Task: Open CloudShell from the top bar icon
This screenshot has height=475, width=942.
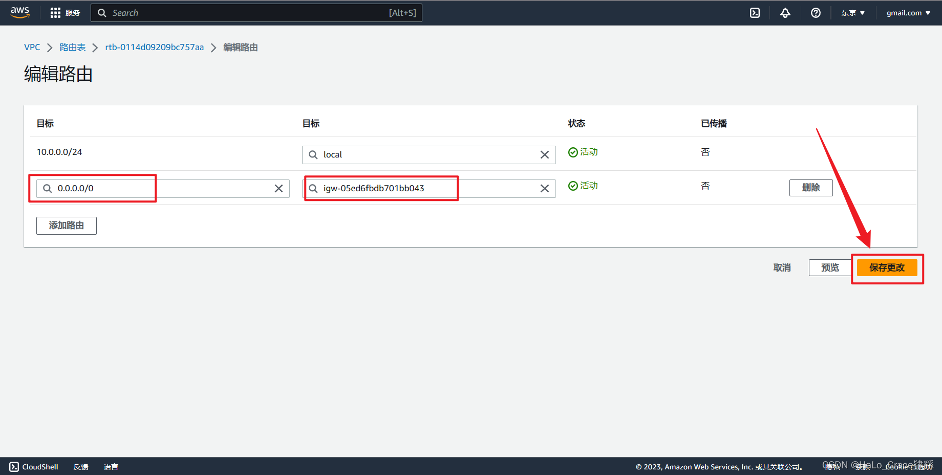Action: coord(755,13)
